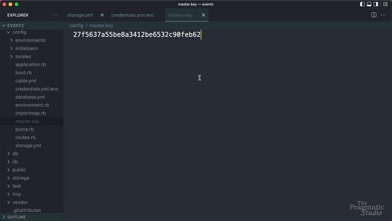Image resolution: width=392 pixels, height=221 pixels.
Task: Open editor more actions menu
Action: pyautogui.click(x=383, y=15)
